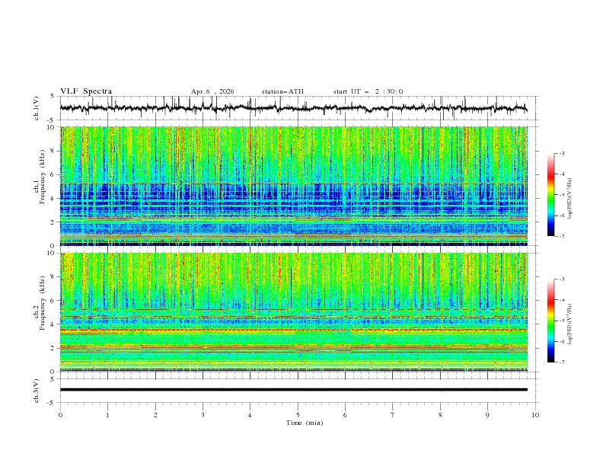Click the ch.2 spectrogram plot
Viewport: 603px width, 466px height.
pyautogui.click(x=294, y=312)
